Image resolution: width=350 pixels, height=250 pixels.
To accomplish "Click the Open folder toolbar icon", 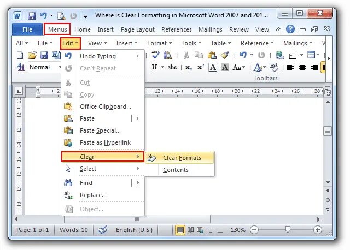I will point(32,55).
